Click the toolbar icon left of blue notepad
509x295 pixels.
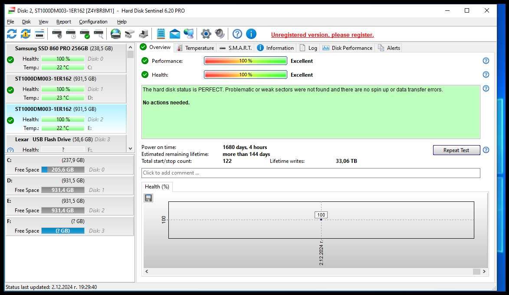(x=144, y=34)
